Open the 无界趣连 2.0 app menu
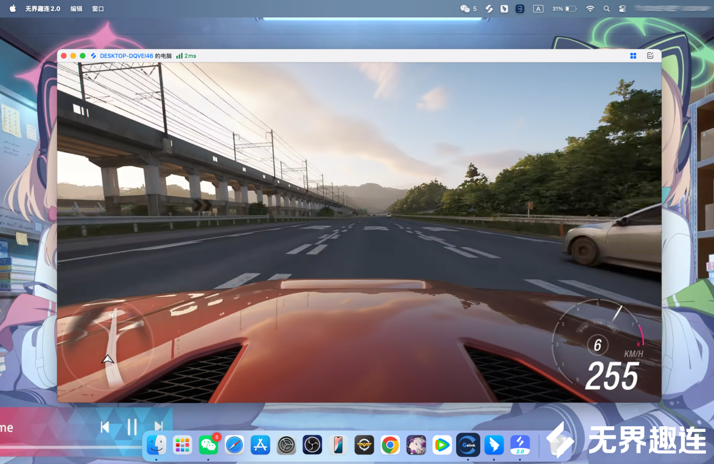Screen dimensions: 714x464 tap(43, 8)
